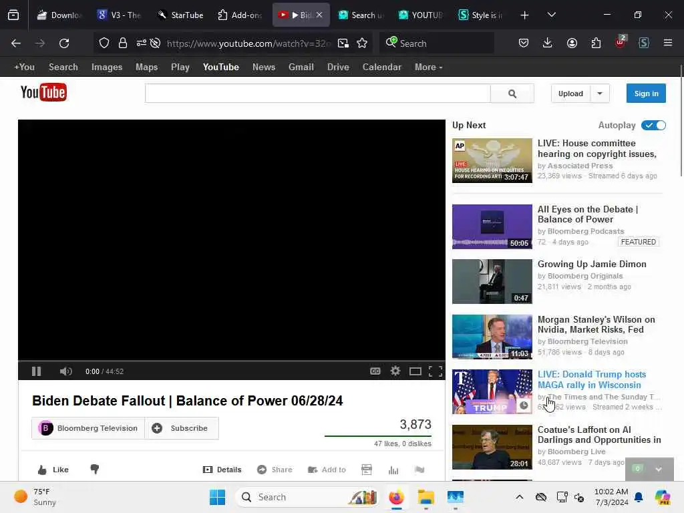
Task: Expand the list all tabs chevron
Action: pos(551,15)
